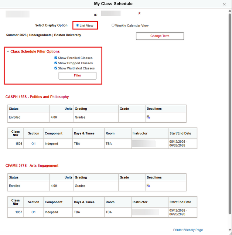Click class number 1526 cell
Viewport: 232px width, 235px height.
(x=16, y=144)
